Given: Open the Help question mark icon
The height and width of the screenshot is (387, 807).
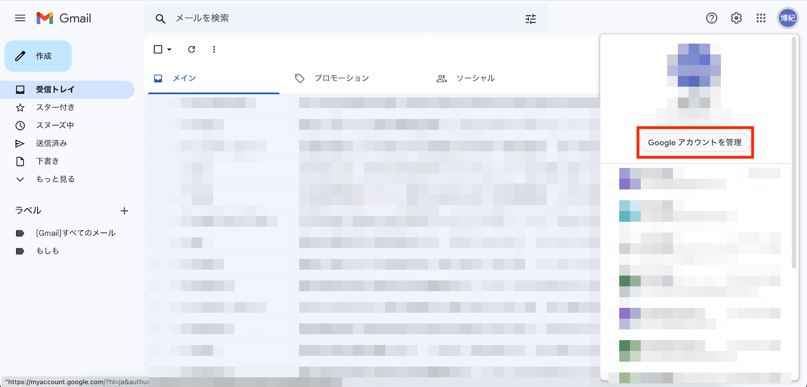Looking at the screenshot, I should 711,18.
